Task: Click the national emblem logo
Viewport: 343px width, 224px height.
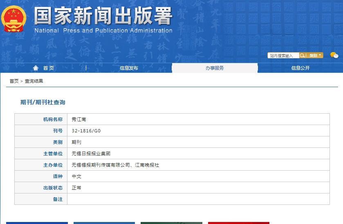Action: [x=13, y=19]
